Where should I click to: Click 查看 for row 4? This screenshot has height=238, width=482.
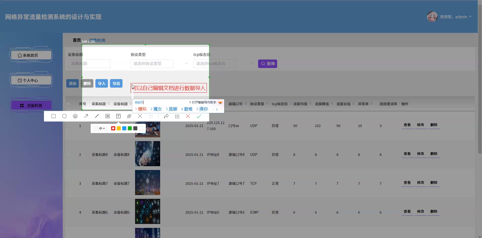click(x=407, y=212)
